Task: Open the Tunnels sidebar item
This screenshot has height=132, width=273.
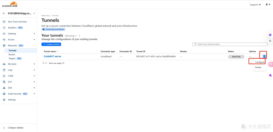Action: click(20, 50)
